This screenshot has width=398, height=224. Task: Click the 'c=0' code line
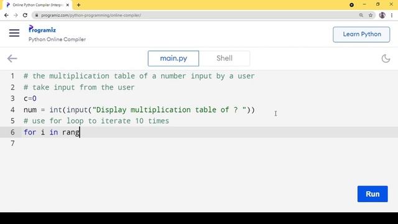pyautogui.click(x=30, y=98)
